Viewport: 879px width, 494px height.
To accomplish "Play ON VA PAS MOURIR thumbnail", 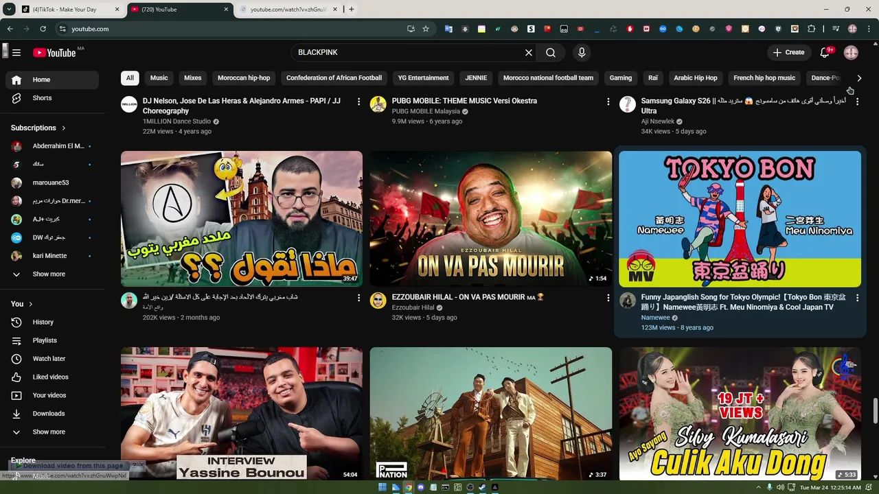I will [491, 219].
